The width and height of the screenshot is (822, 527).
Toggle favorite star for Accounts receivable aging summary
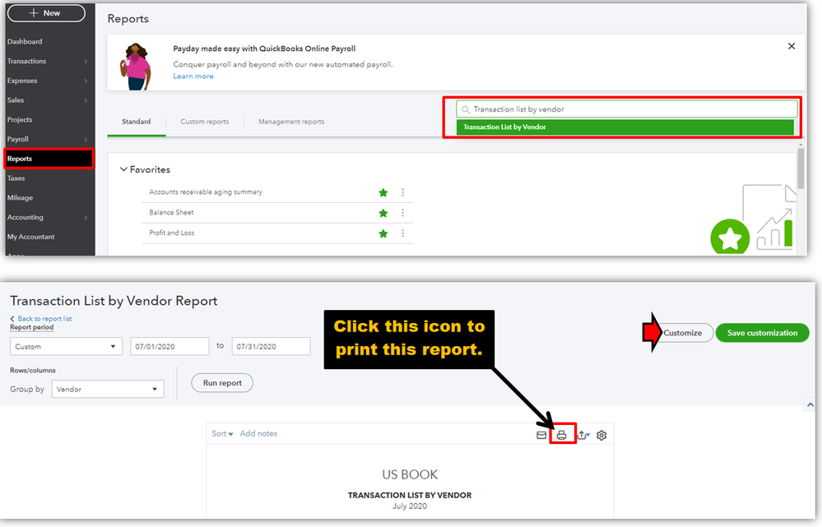[383, 192]
